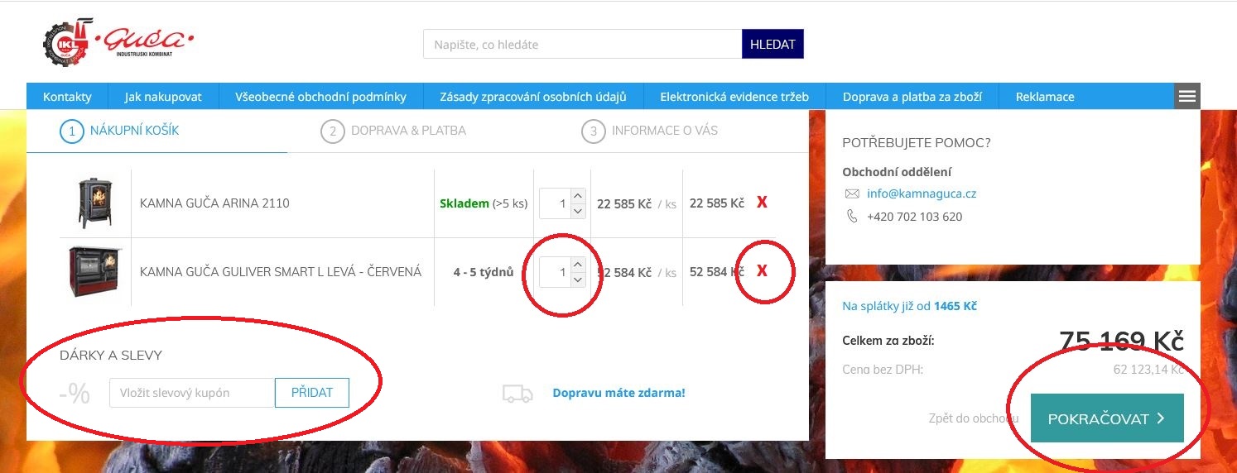Open the Kontakty menu item
The image size is (1237, 473).
(x=67, y=97)
